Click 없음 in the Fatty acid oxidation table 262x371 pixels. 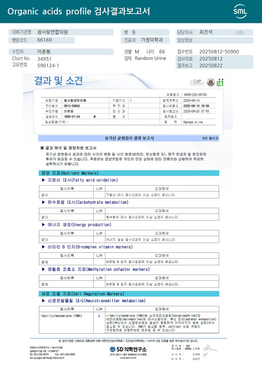(45, 195)
